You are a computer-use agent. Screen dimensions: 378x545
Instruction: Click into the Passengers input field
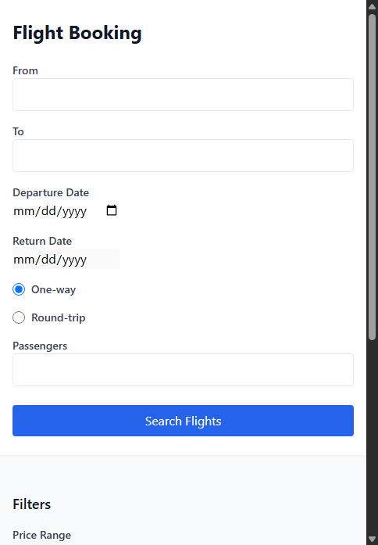tap(183, 370)
